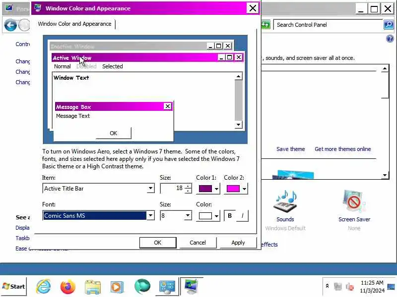Screen dimensions: 397x297
Task: Click themes list scroll-down arrow
Action: [x=385, y=175]
